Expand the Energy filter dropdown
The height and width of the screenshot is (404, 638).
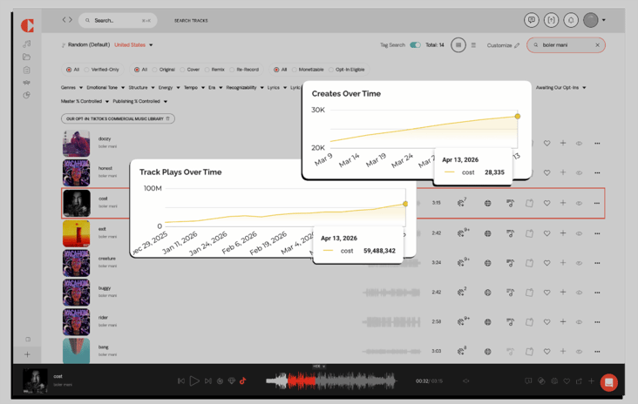point(169,87)
